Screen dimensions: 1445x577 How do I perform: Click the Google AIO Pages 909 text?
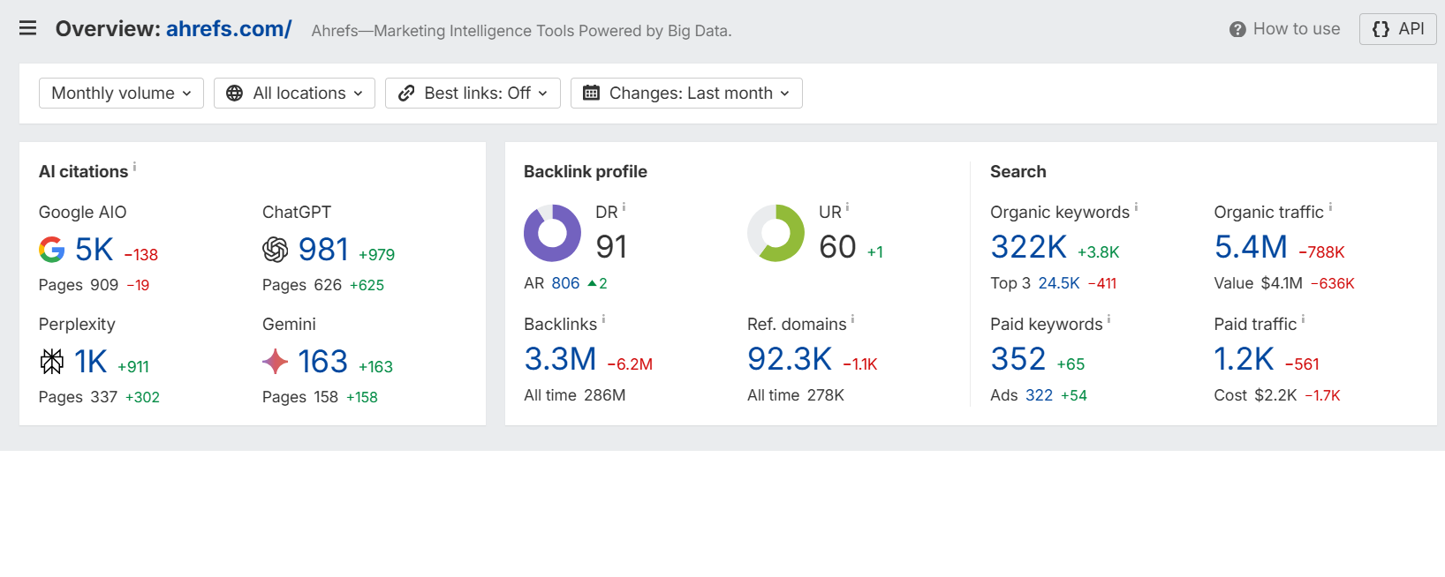coord(79,285)
